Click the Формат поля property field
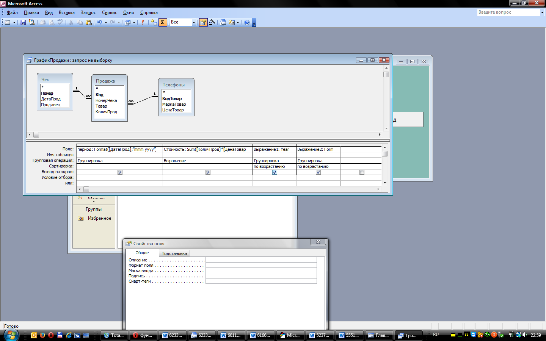This screenshot has height=341, width=546. coord(261,265)
